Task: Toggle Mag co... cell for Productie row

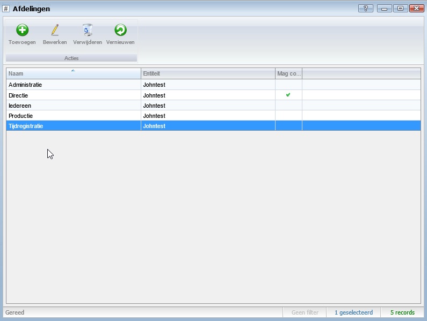Action: click(x=288, y=116)
